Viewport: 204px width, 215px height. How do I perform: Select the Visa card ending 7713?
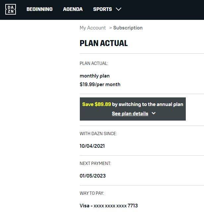point(109,206)
